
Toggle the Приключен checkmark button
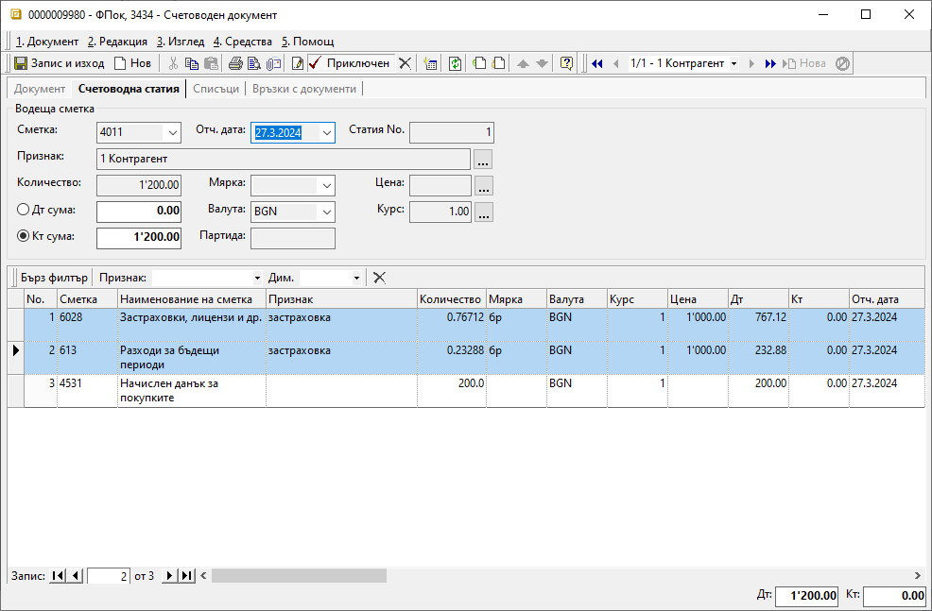(x=350, y=63)
